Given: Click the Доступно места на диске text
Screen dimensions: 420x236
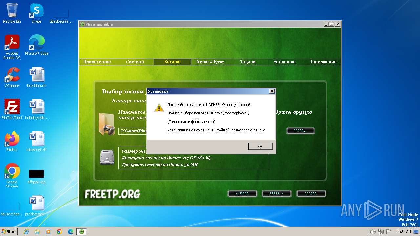Looking at the screenshot, I should pyautogui.click(x=166, y=158).
